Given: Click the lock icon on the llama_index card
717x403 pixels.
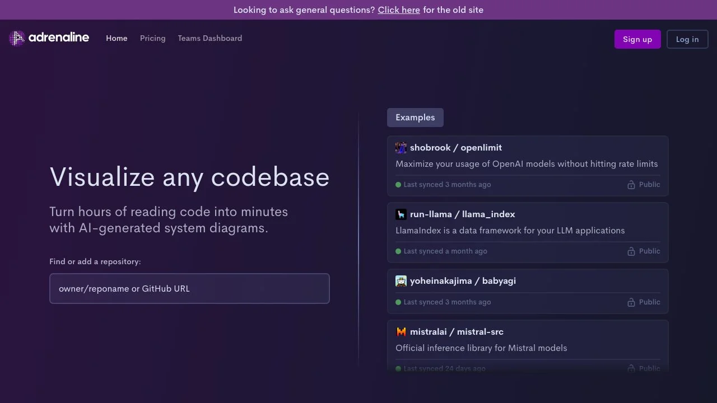Looking at the screenshot, I should click(x=631, y=251).
